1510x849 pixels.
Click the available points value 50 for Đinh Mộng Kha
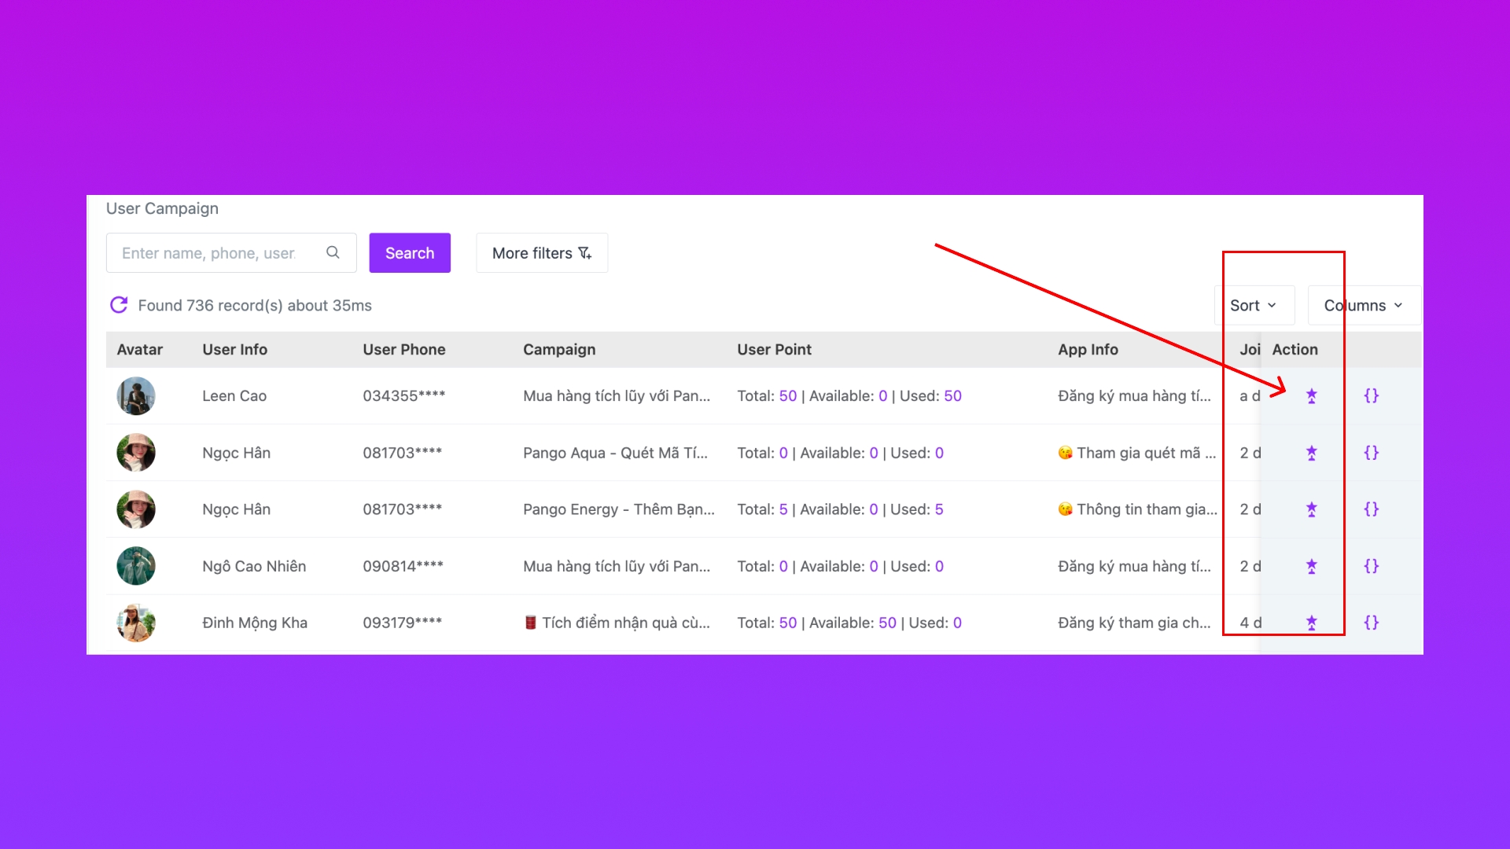(887, 623)
